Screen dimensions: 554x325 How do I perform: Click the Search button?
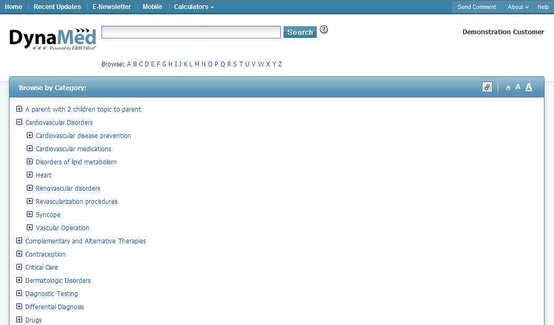300,32
